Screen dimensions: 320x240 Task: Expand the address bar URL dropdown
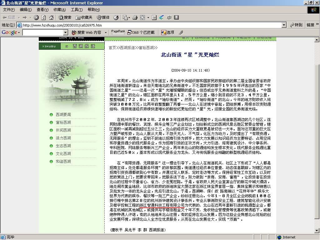[x=284, y=25]
